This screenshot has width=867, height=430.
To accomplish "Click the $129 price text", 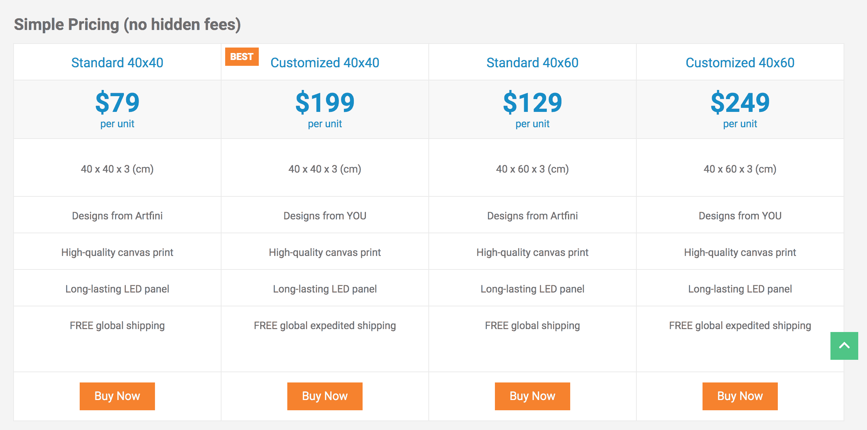I will (532, 103).
